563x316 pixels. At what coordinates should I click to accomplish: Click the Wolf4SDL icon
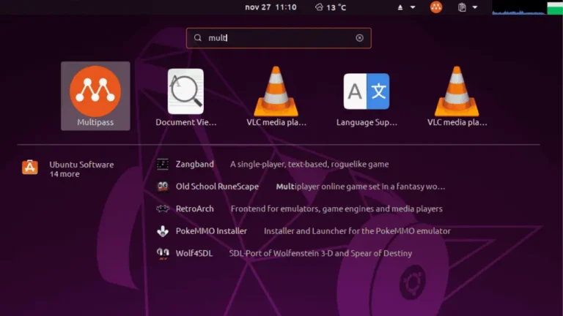pos(163,253)
